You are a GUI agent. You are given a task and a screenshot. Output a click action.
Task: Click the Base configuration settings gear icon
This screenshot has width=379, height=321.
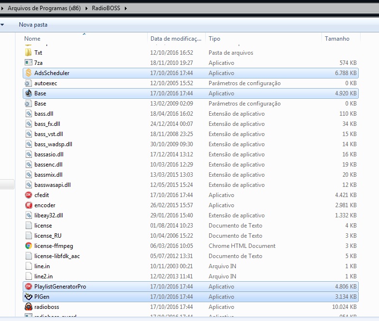pos(28,104)
